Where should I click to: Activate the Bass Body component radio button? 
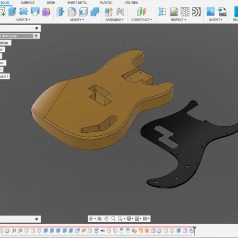(36, 36)
